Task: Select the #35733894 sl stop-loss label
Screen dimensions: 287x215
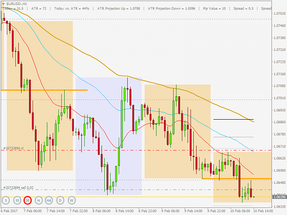Action: click(x=13, y=148)
